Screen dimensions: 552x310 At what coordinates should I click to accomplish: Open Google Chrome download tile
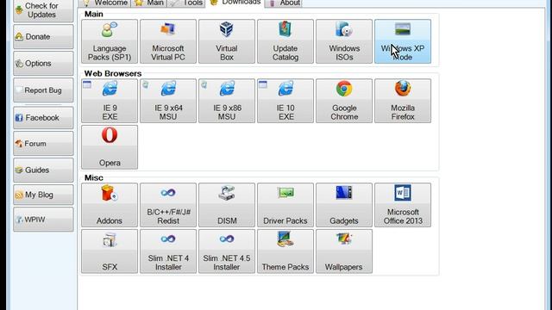pos(344,101)
